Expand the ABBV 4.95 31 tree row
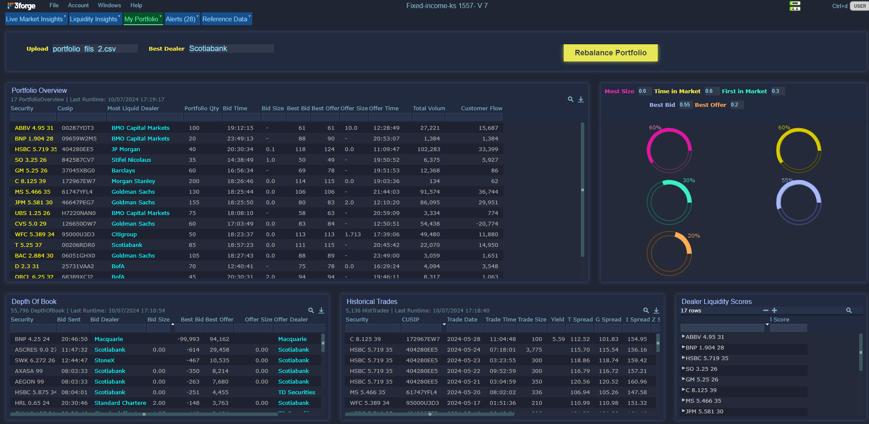Screen dimensions: 869x424 (683, 336)
